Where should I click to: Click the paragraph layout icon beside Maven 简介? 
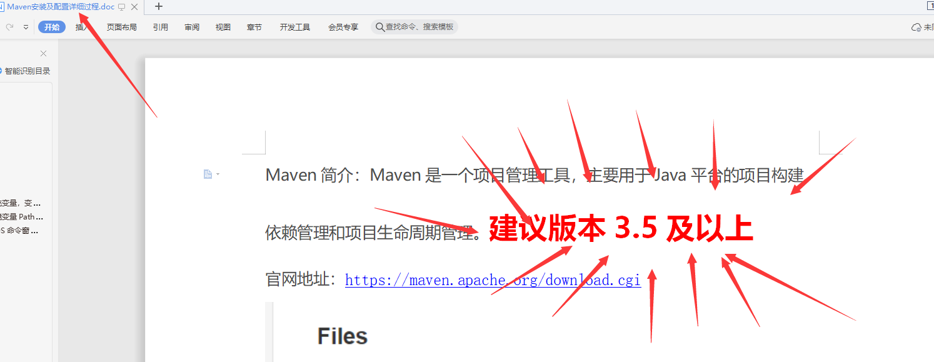pyautogui.click(x=208, y=174)
